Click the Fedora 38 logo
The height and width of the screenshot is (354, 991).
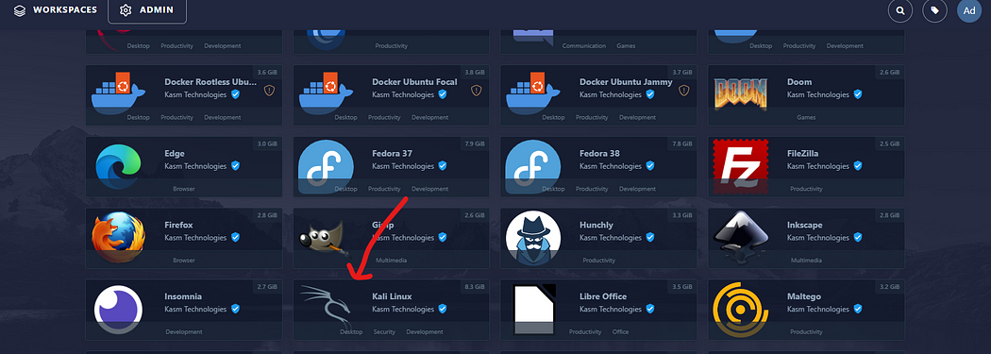click(533, 166)
